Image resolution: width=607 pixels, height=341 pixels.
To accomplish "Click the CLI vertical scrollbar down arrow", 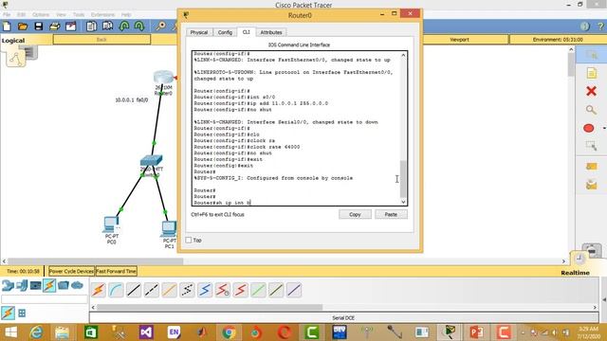I will point(403,202).
